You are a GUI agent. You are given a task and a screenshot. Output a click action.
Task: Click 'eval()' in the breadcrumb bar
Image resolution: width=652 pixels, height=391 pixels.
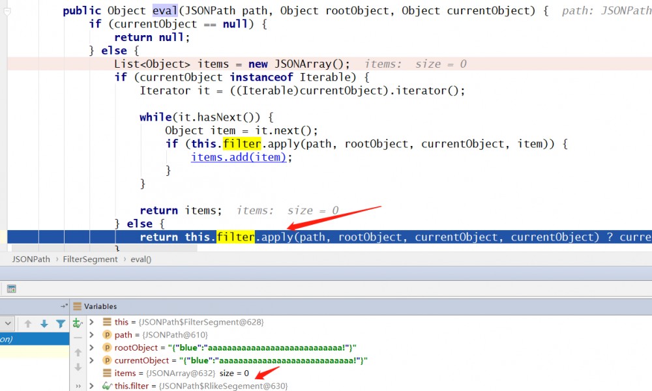(x=140, y=259)
